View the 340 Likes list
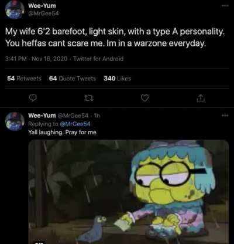The width and height of the screenshot is (234, 244). click(x=118, y=79)
